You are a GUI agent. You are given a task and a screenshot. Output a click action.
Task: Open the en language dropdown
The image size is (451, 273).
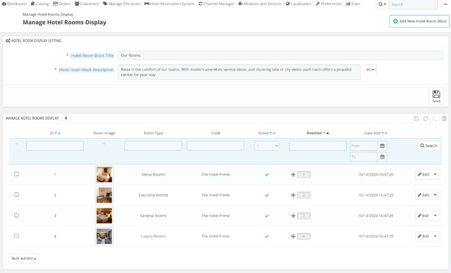(x=370, y=70)
